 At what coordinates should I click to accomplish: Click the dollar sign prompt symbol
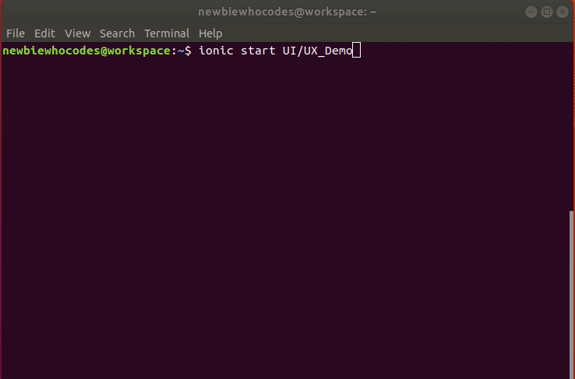187,51
